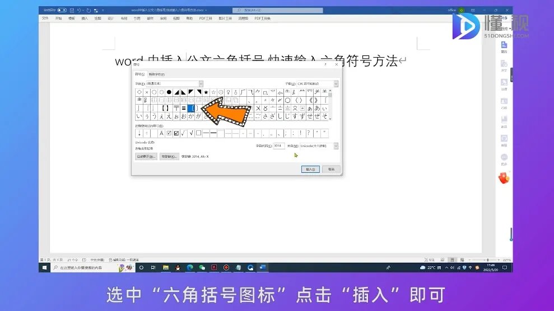The height and width of the screenshot is (311, 554).
Task: Open the 插入 (Insert) ribbon tab
Action: coord(85,18)
